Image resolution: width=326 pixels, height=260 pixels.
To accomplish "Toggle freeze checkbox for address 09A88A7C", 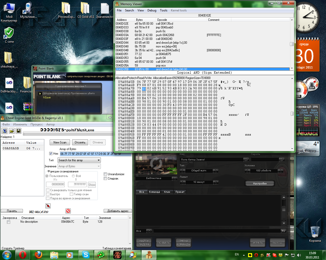I will tap(8, 222).
